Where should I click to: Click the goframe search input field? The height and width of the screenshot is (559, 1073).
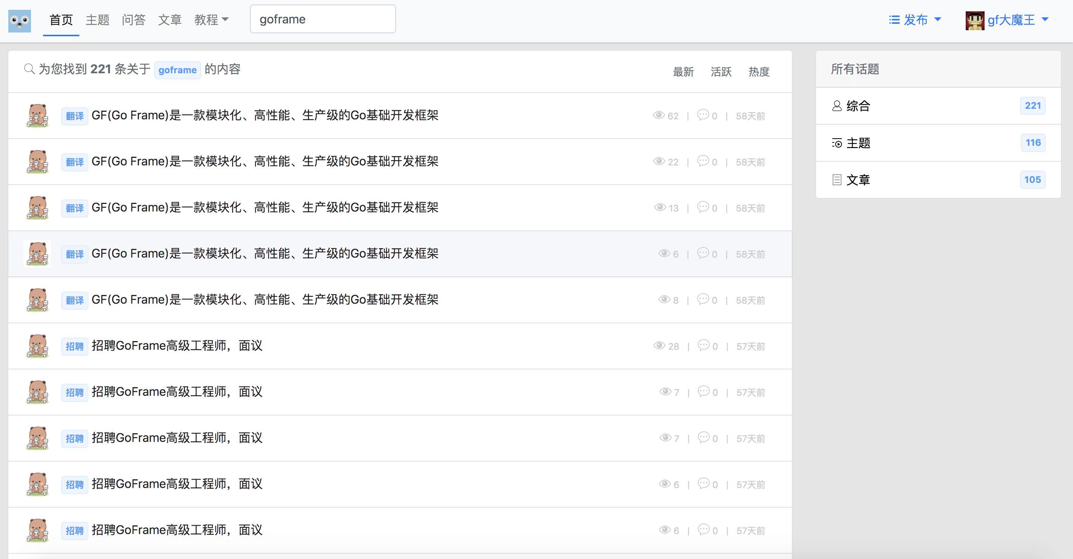coord(322,19)
